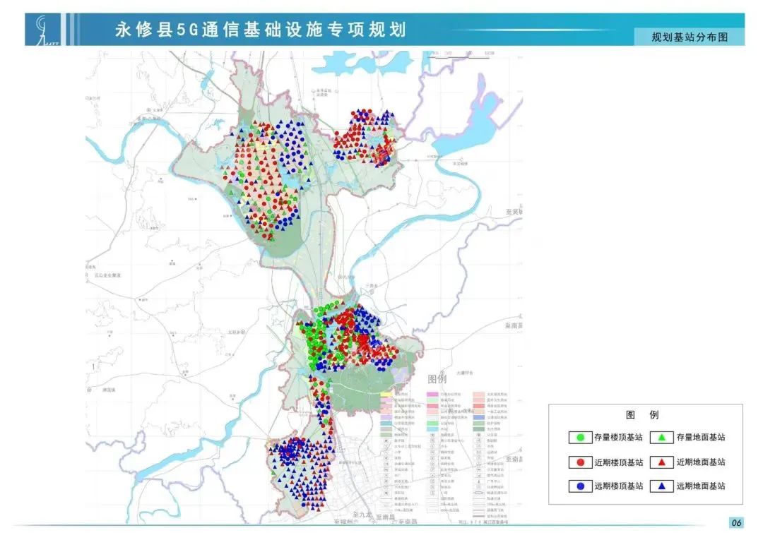This screenshot has height=540, width=763.
Task: Click the 存量楼顶基站 legend label
Action: (618, 438)
